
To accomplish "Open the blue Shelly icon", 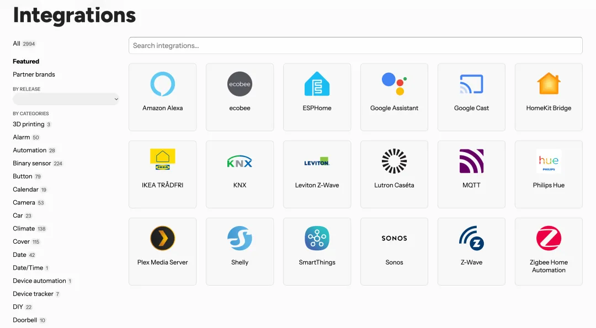I will point(240,238).
